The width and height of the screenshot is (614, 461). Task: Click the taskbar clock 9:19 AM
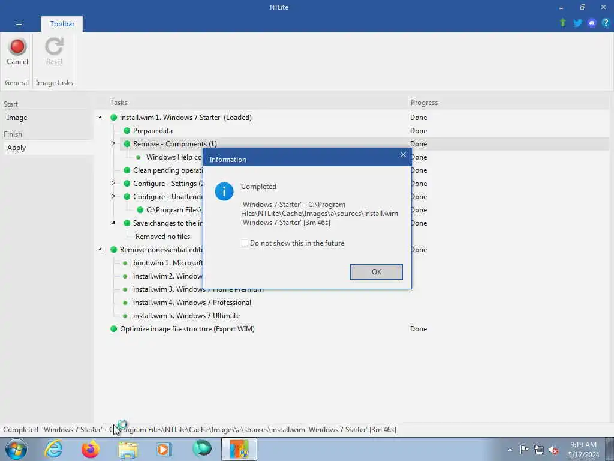tap(583, 445)
